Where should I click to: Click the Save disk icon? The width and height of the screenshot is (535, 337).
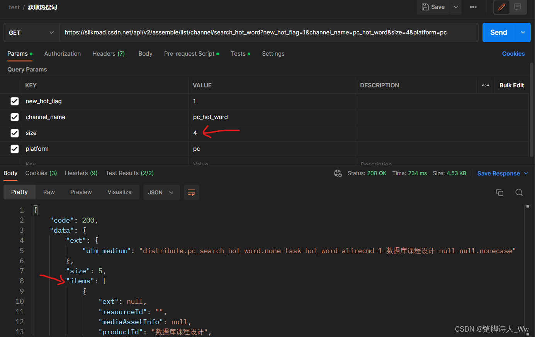(425, 7)
